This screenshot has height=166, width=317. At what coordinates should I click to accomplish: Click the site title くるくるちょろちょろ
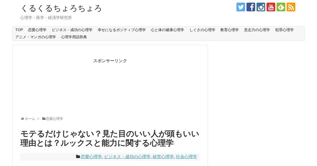point(61,8)
